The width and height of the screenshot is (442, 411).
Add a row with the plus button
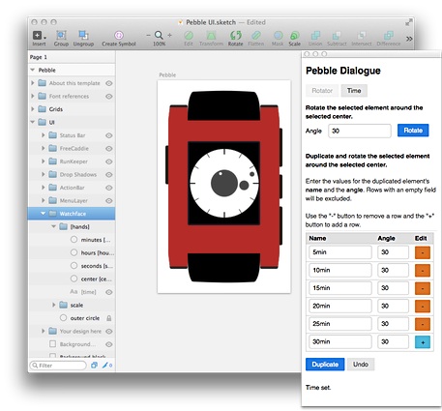tap(423, 342)
